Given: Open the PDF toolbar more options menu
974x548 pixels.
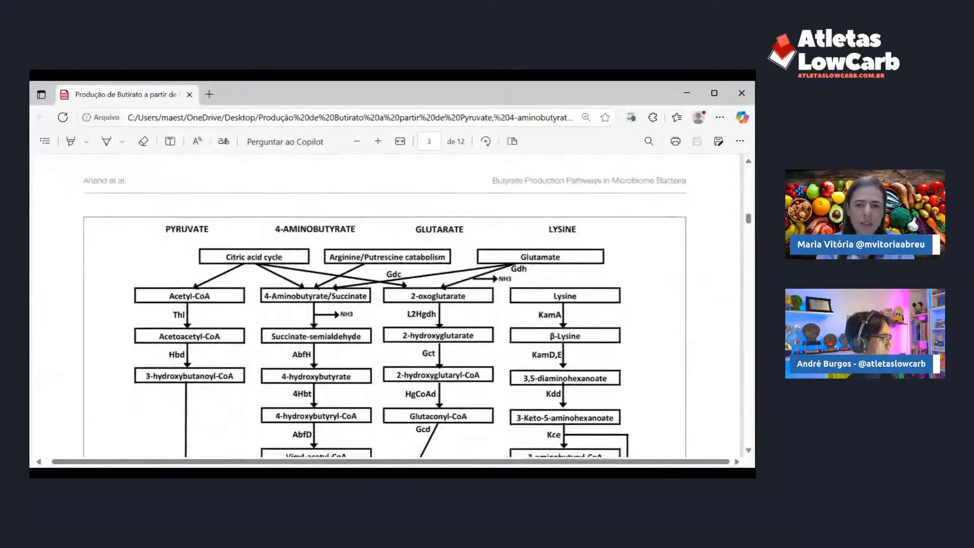Looking at the screenshot, I should (740, 141).
